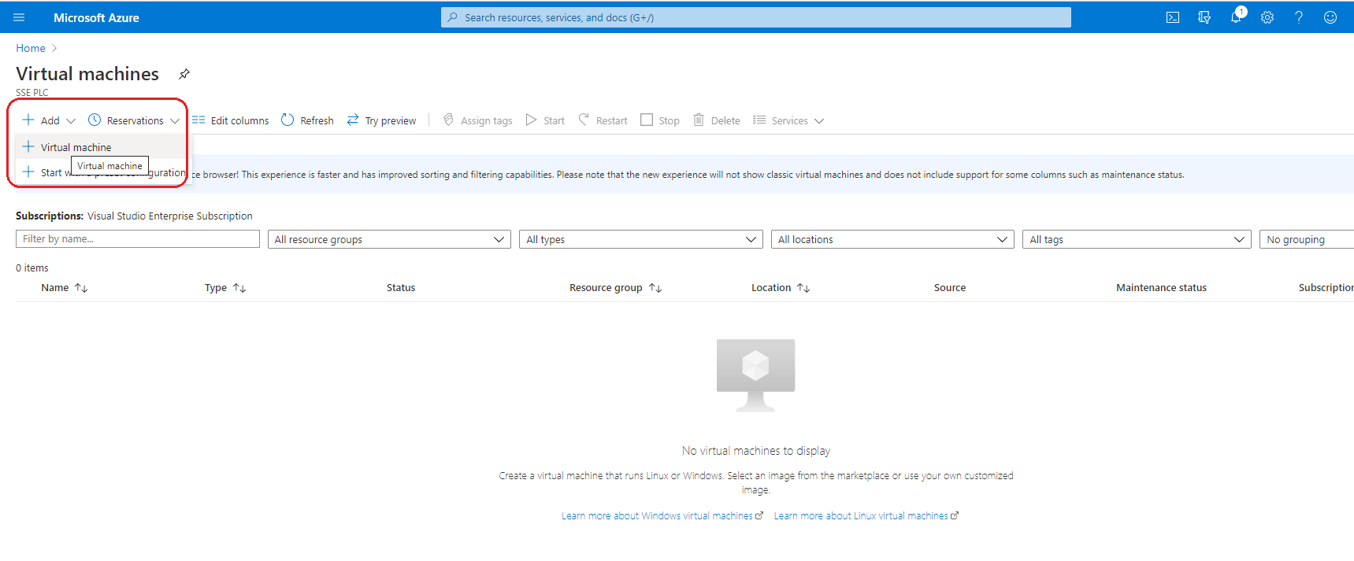Image resolution: width=1354 pixels, height=561 pixels.
Task: Open No grouping dropdown
Action: pyautogui.click(x=1307, y=239)
